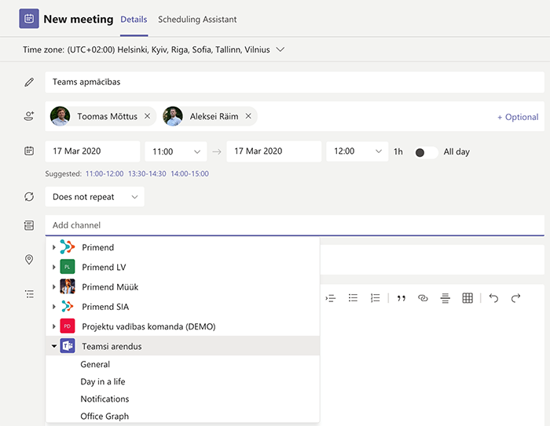Image resolution: width=550 pixels, height=426 pixels.
Task: Insert a bulleted list
Action: [353, 298]
